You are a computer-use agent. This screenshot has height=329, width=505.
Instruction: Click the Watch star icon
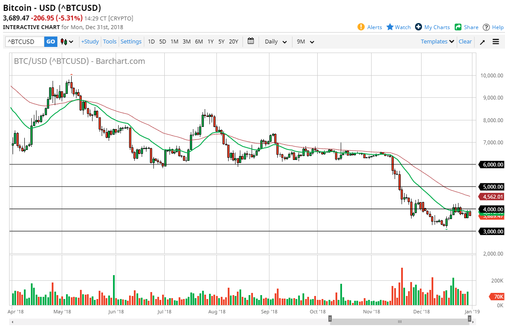point(390,27)
